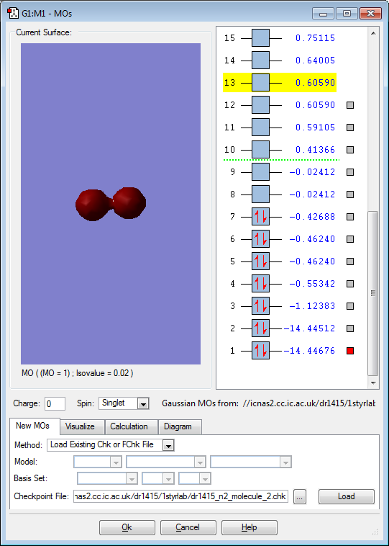389x546 pixels.
Task: Select the paired-electron box for MO 3
Action: point(260,305)
